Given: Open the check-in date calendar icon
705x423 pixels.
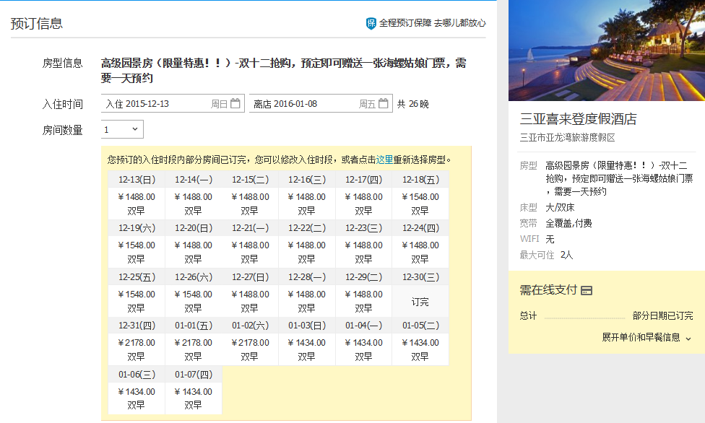Looking at the screenshot, I should pyautogui.click(x=235, y=104).
